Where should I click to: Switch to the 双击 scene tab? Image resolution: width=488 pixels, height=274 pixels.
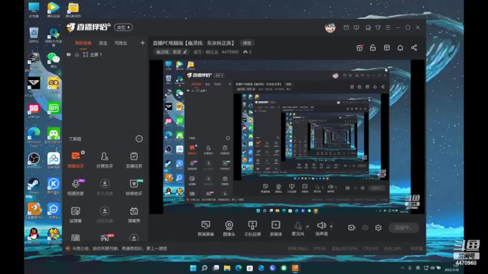103,43
